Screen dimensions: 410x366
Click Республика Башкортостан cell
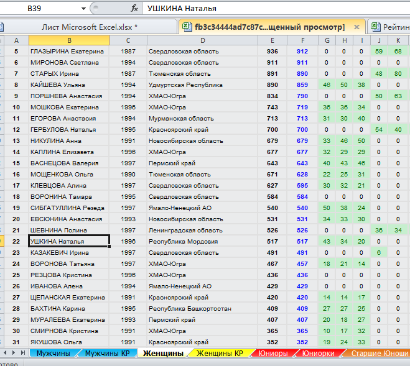pyautogui.click(x=203, y=309)
